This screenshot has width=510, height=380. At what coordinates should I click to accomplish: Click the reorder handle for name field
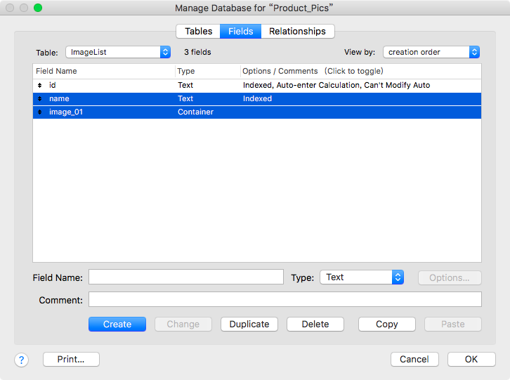point(39,98)
